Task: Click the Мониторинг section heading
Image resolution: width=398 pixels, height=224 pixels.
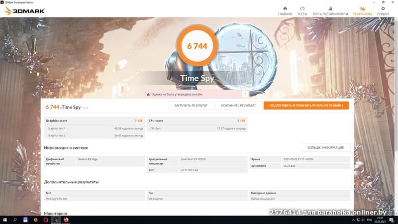Action: click(56, 214)
